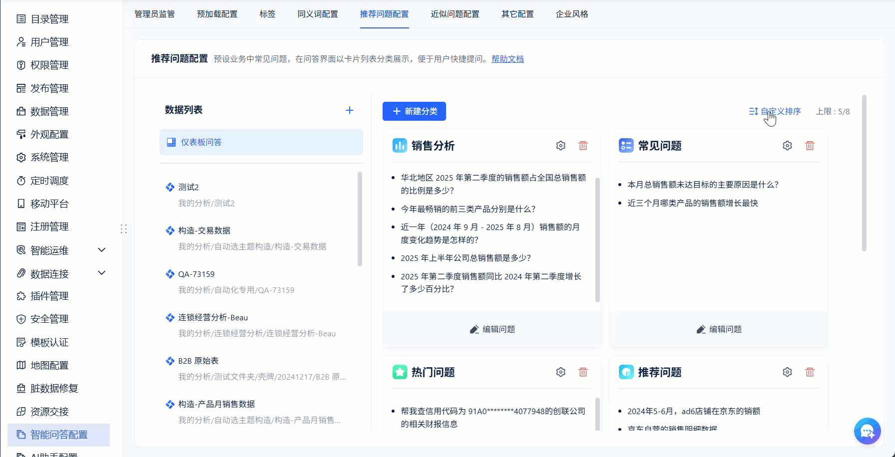Click question 今年最畅销的前三类产品分别是什么？
Viewport: 895px width, 457px height.
[468, 209]
